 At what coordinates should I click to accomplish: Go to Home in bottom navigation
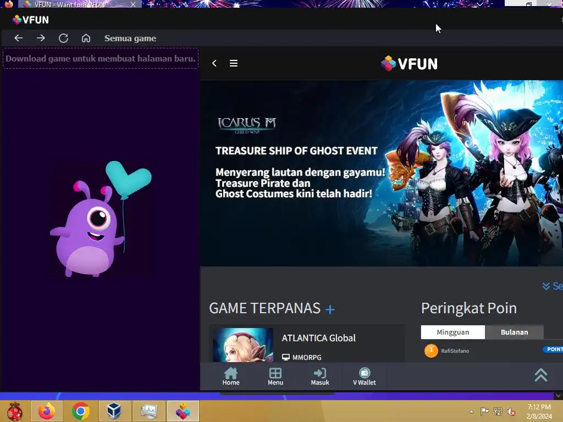[231, 376]
